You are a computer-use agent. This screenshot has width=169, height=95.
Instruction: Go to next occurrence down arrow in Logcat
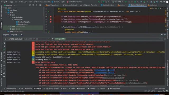[x=4, y=59]
